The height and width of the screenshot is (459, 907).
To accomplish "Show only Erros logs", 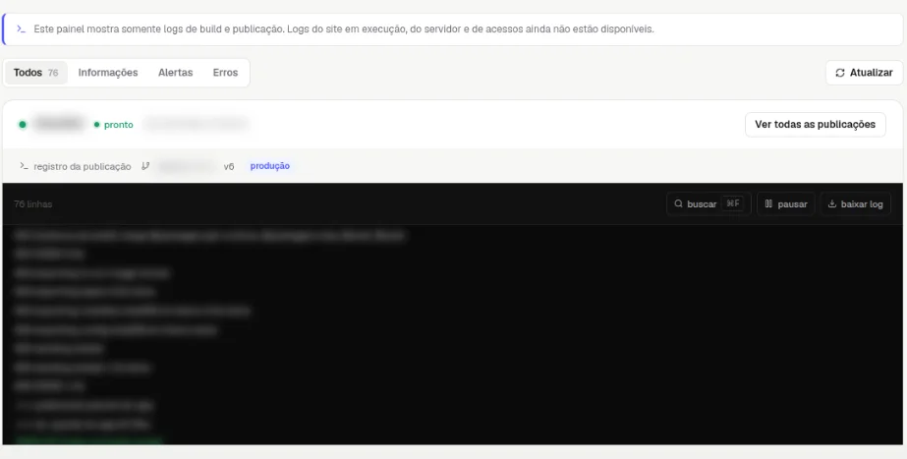I will (225, 73).
